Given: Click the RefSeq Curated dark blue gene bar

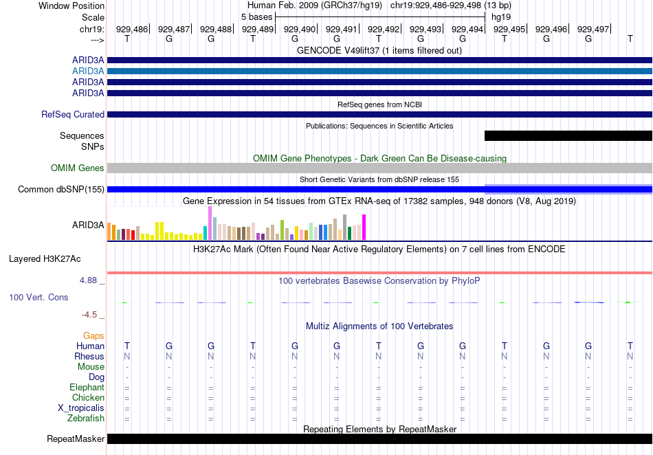Looking at the screenshot, I should click(x=379, y=115).
